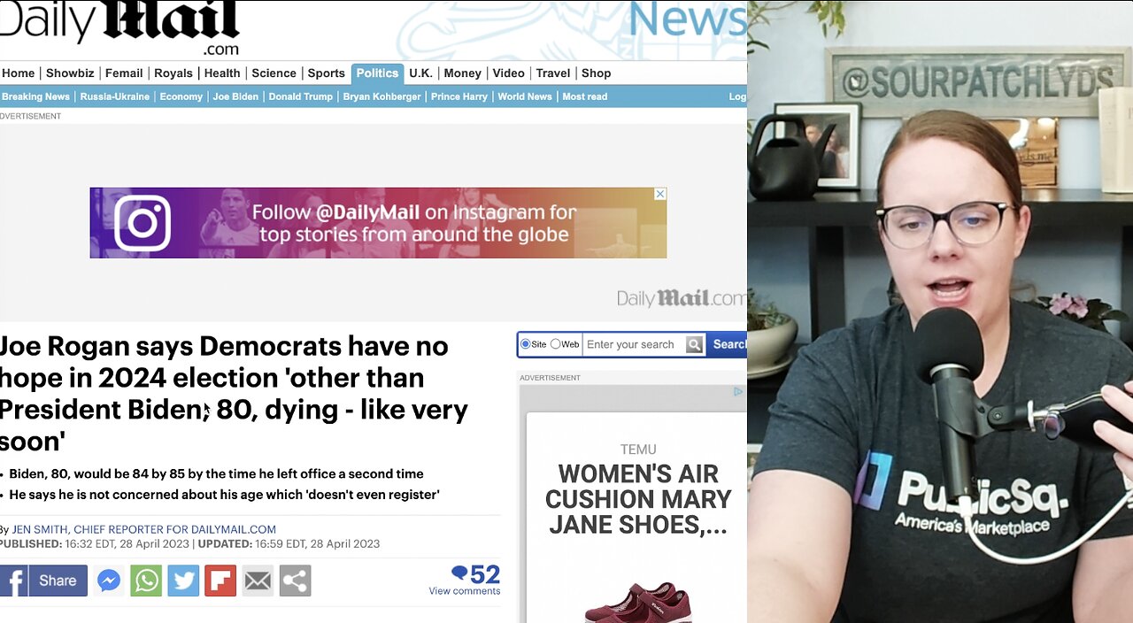Go to World News topic

[525, 96]
